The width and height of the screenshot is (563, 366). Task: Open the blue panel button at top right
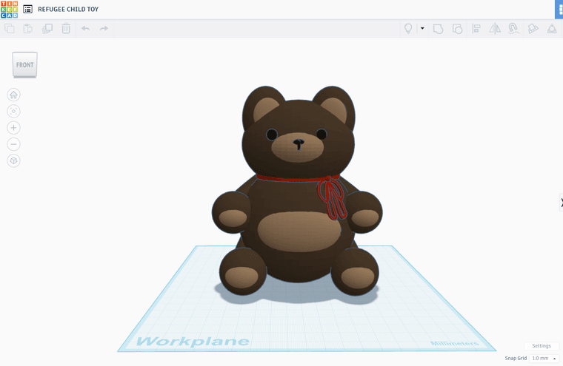559,10
